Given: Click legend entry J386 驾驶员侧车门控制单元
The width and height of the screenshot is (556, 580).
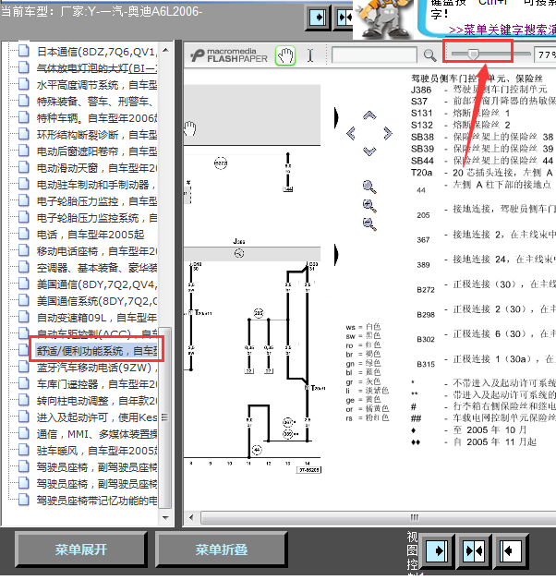Looking at the screenshot, I should [x=478, y=90].
